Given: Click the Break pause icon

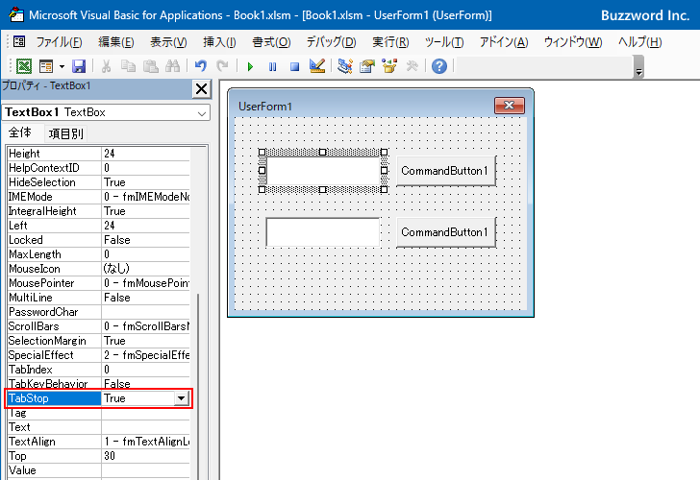Looking at the screenshot, I should [x=272, y=67].
